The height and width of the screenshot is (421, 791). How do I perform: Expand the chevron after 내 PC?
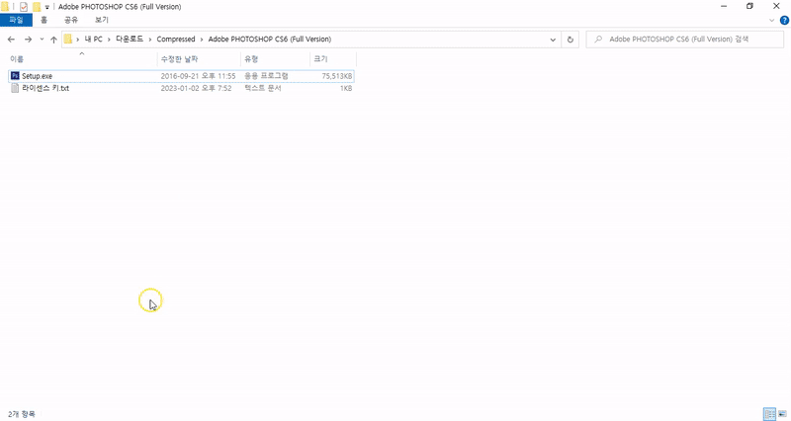pos(109,40)
